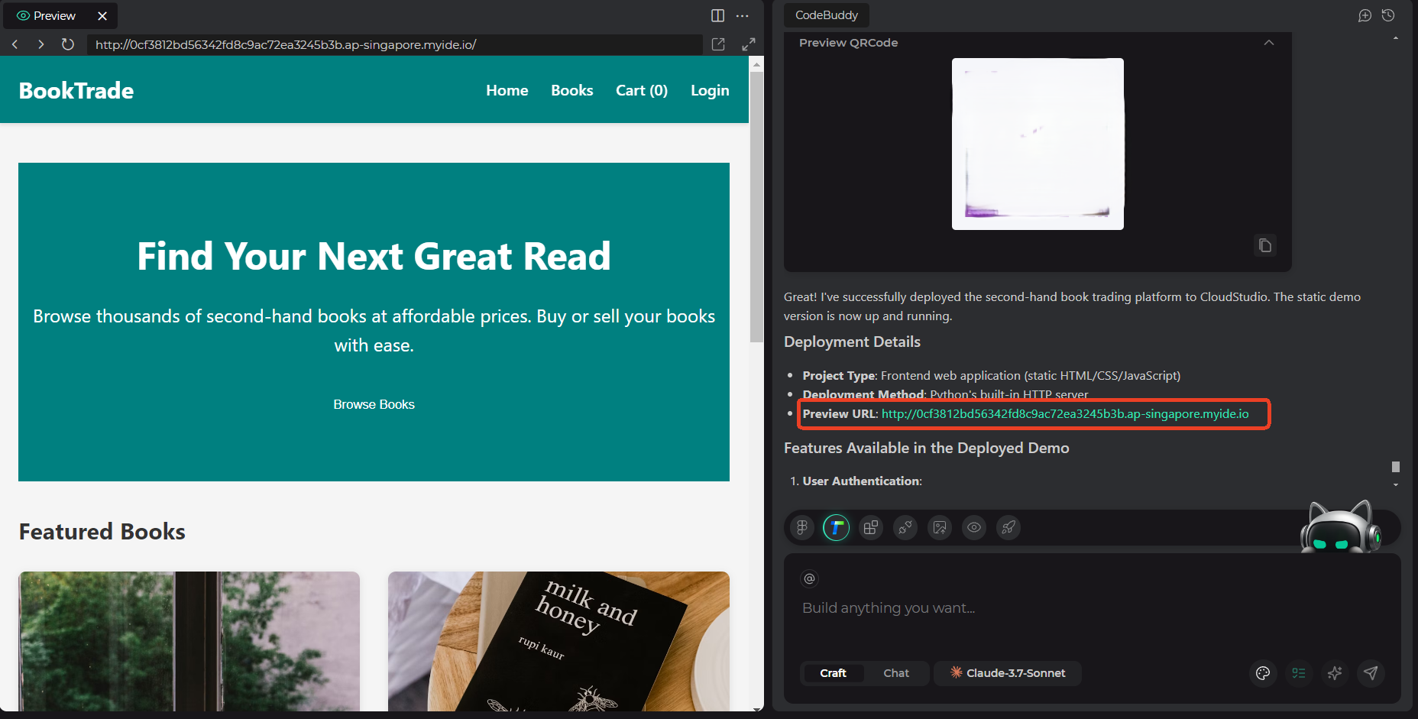This screenshot has width=1418, height=719.
Task: Click the "Deployment Details" heading text
Action: tap(852, 342)
